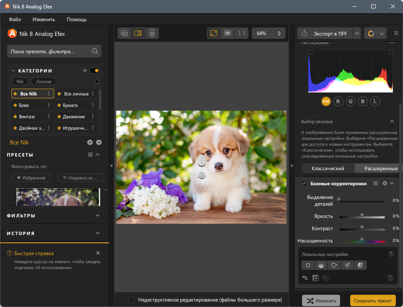This screenshot has width=403, height=307.
Task: Expand the Фильтры section
Action: pyautogui.click(x=98, y=215)
